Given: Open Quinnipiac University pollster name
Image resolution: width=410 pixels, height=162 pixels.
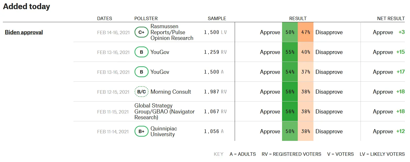Looking at the screenshot, I should 164,131.
